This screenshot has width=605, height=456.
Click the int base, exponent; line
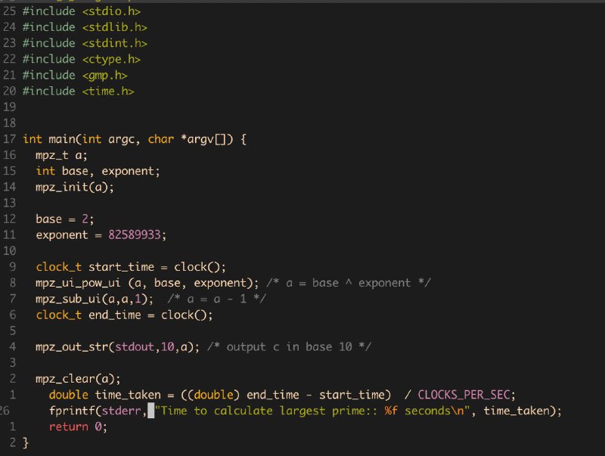98,171
